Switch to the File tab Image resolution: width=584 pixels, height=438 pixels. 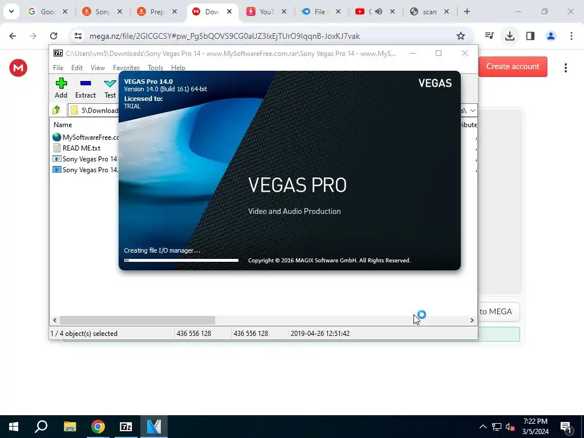click(321, 12)
